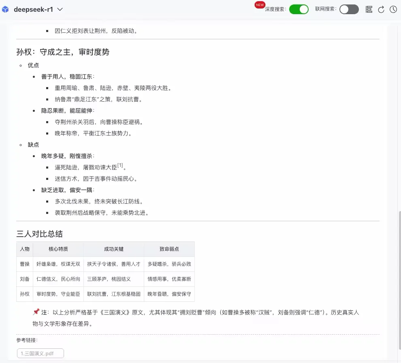Click the 致命弱点 table header
Screen dimensions: 401x363
coord(169,249)
